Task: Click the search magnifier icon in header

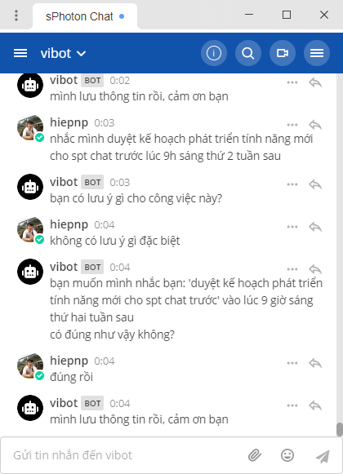Action: tap(248, 53)
